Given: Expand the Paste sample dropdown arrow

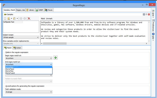Looking at the screenshot, I should 17,19.
